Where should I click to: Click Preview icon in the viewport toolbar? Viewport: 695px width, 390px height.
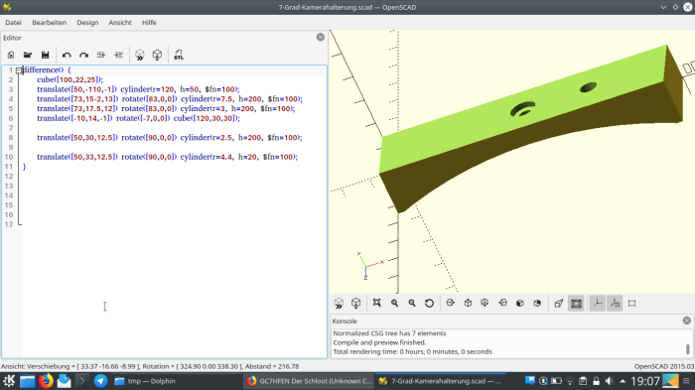click(339, 303)
